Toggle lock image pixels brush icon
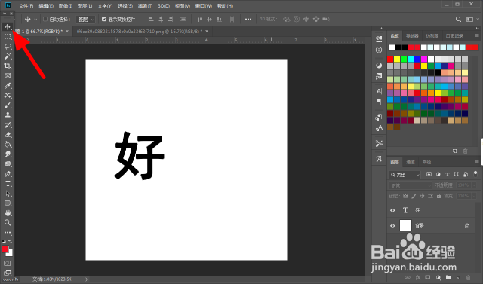483x284 pixels. [414, 196]
